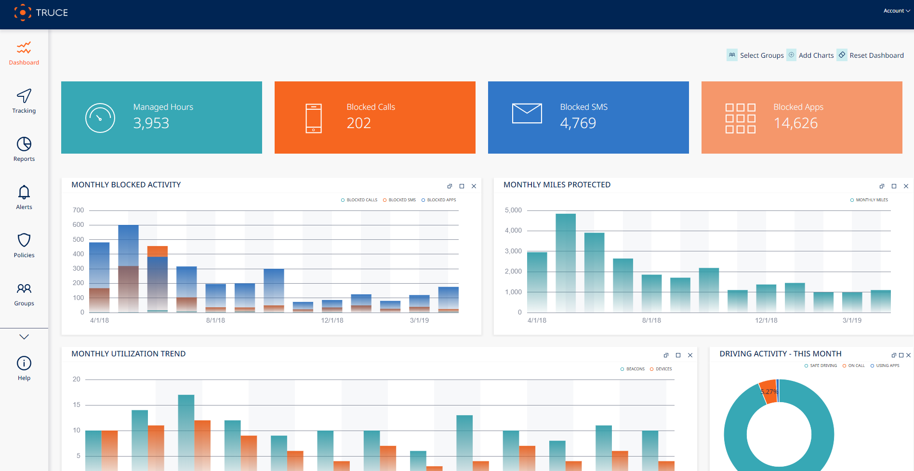914x471 pixels.
Task: Click the Alerts bell icon
Action: [x=24, y=196]
